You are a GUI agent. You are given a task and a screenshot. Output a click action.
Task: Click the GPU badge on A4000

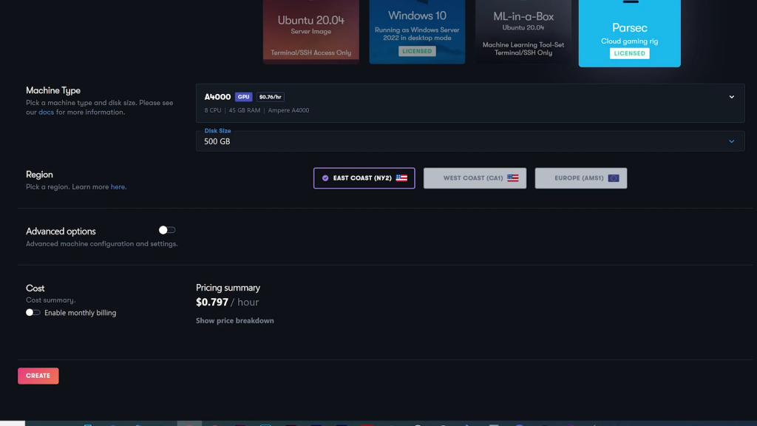coord(244,97)
